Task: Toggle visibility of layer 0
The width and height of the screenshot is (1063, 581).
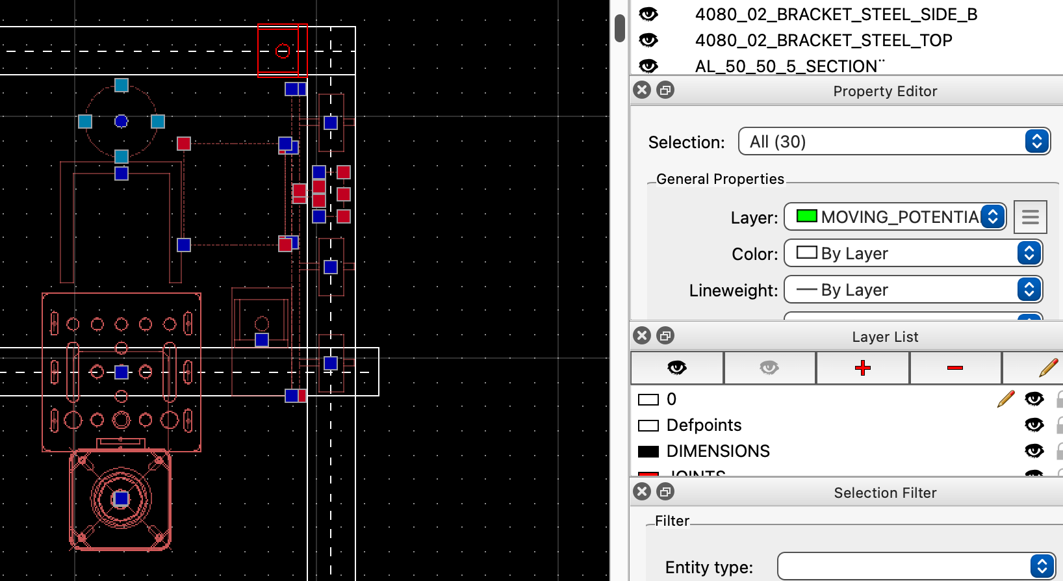Action: 1034,399
